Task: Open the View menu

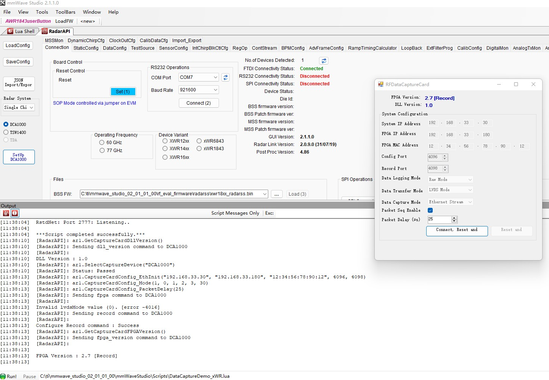Action: point(23,12)
